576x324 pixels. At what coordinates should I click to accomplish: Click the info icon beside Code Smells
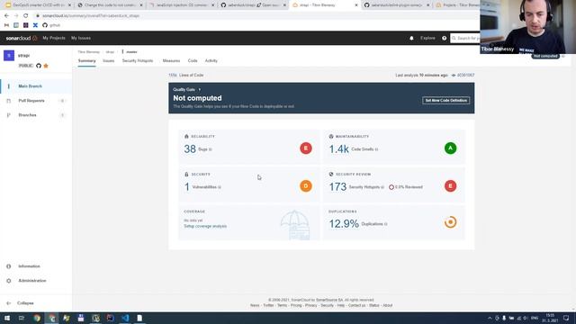coord(376,149)
